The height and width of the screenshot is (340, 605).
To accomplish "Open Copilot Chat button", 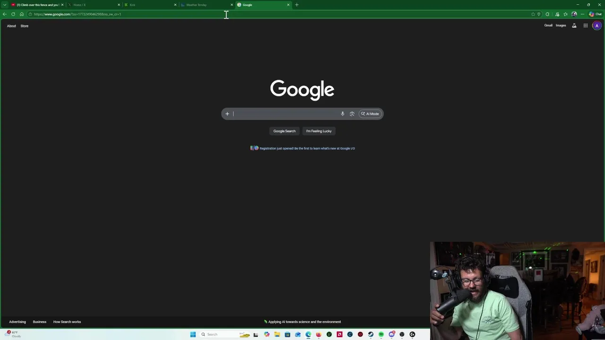I will pyautogui.click(x=596, y=14).
